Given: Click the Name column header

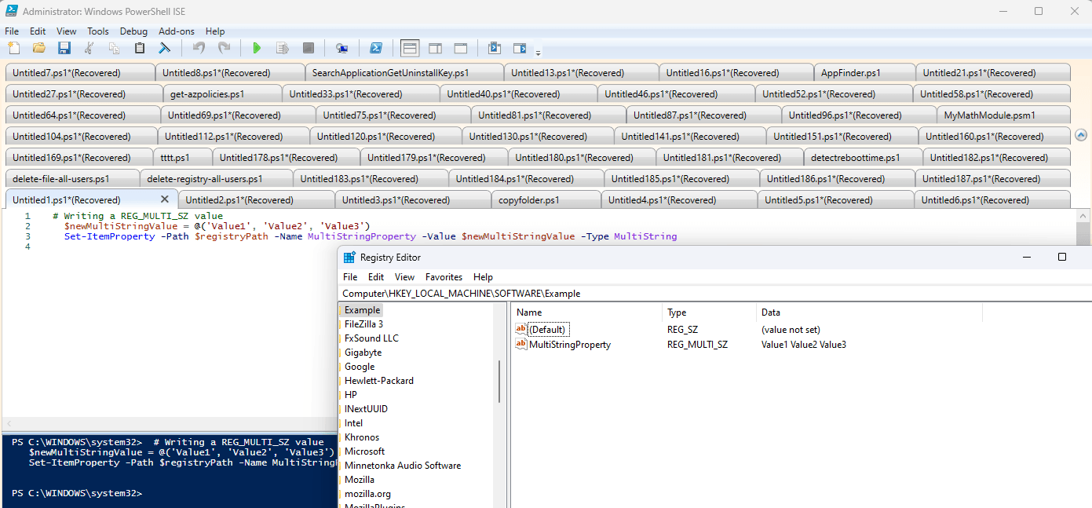Looking at the screenshot, I should [587, 312].
